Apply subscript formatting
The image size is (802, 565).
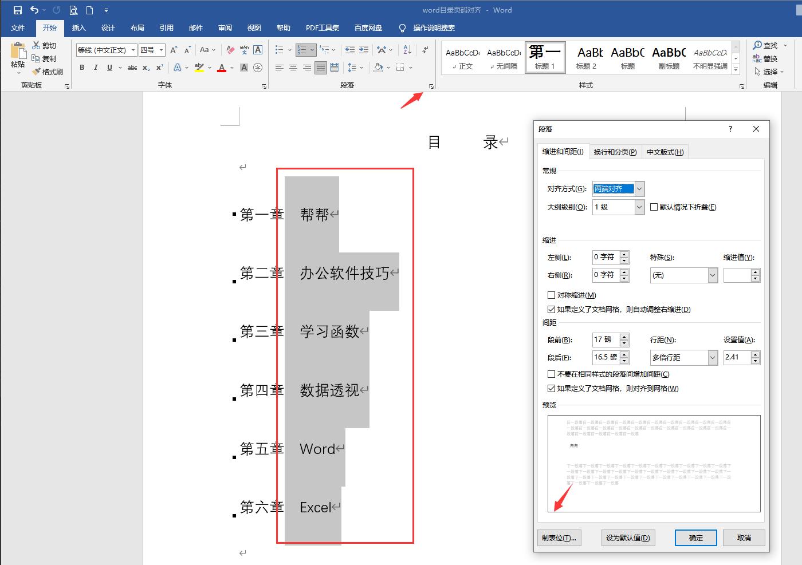pyautogui.click(x=145, y=68)
